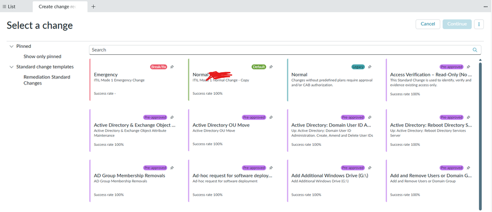Choose Add and Remove Users template
This screenshot has height=212, width=492.
point(431,175)
